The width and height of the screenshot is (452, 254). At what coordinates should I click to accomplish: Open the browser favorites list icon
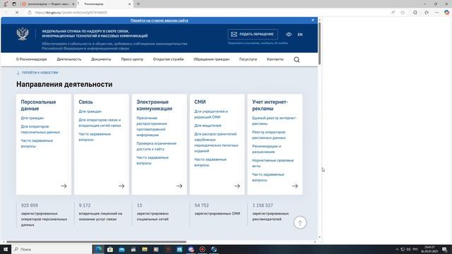click(427, 13)
